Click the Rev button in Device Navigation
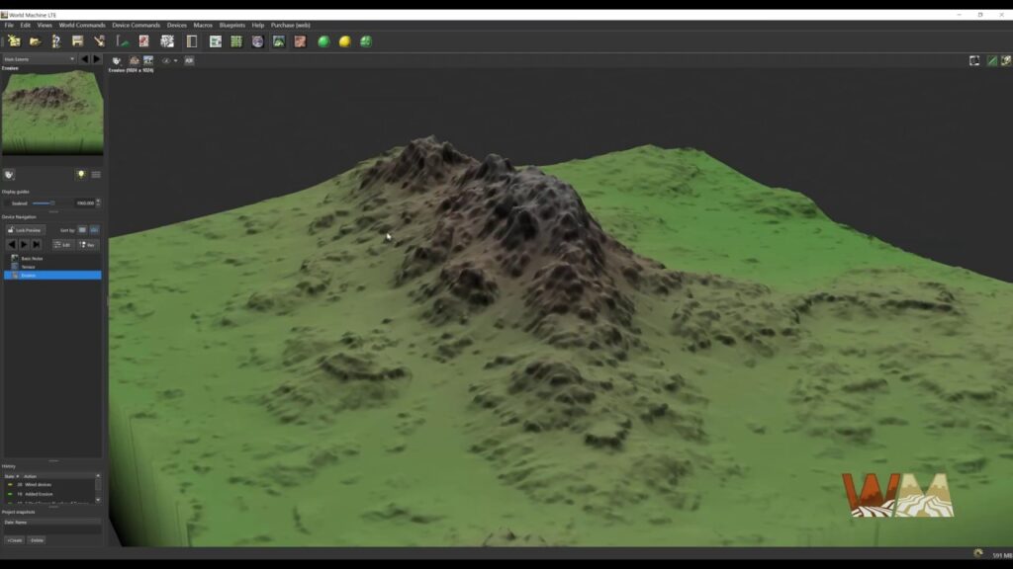1013x569 pixels. tap(88, 244)
